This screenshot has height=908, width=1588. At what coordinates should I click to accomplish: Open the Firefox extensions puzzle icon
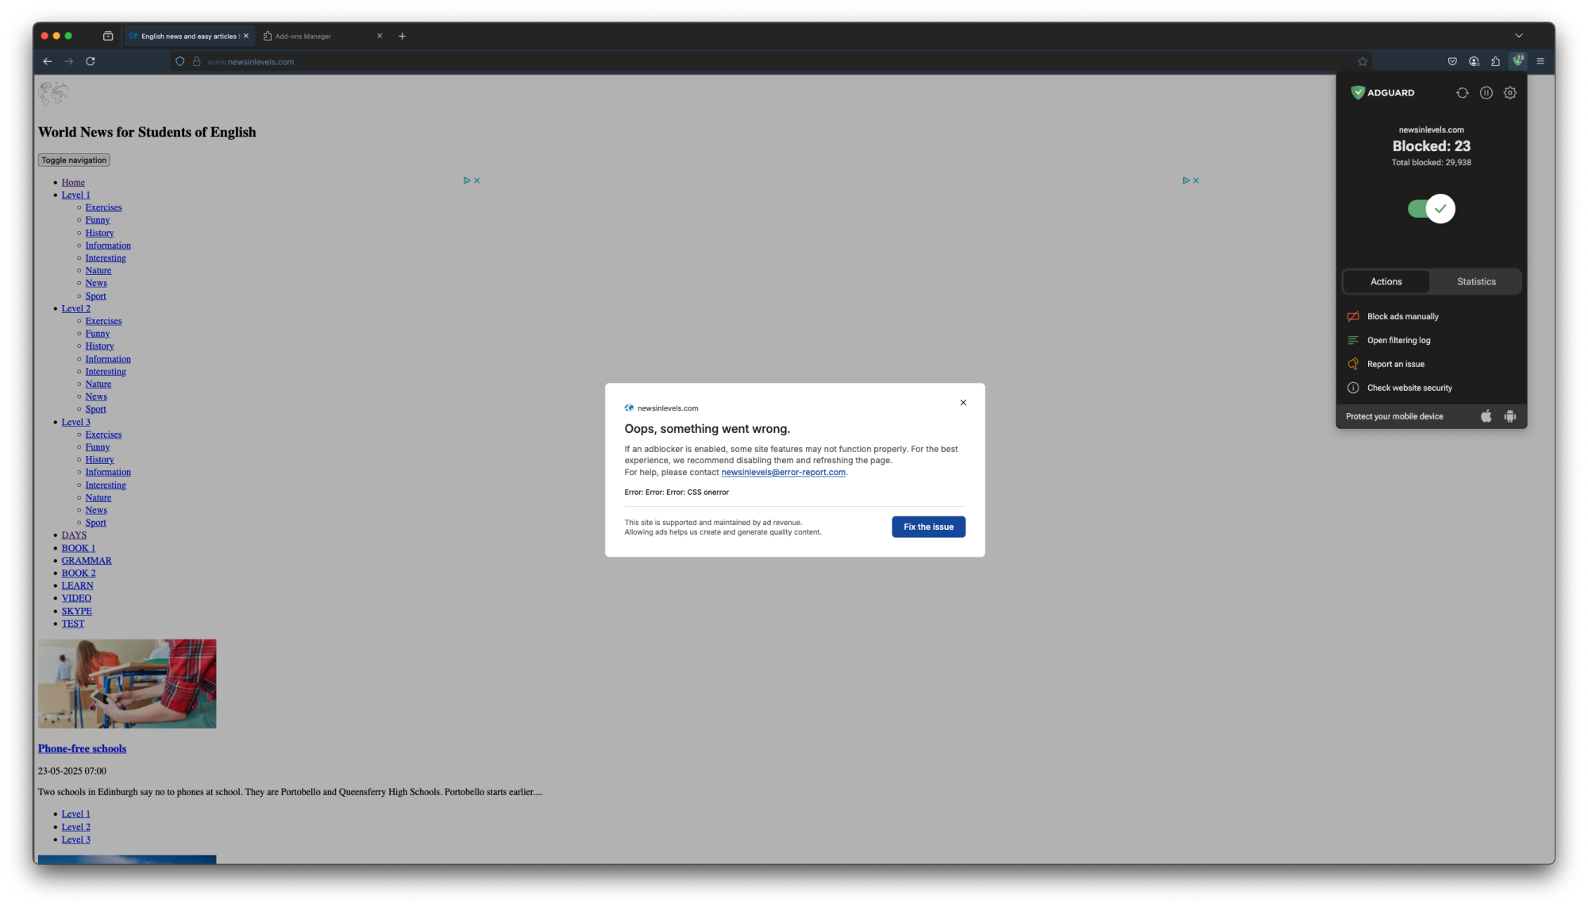pos(1496,61)
